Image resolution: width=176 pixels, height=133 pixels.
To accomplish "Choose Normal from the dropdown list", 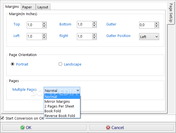I will coord(62,97).
